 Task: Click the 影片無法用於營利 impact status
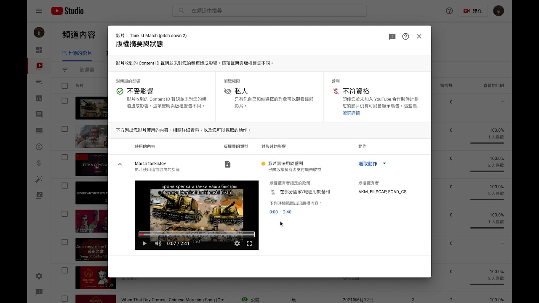(x=286, y=163)
